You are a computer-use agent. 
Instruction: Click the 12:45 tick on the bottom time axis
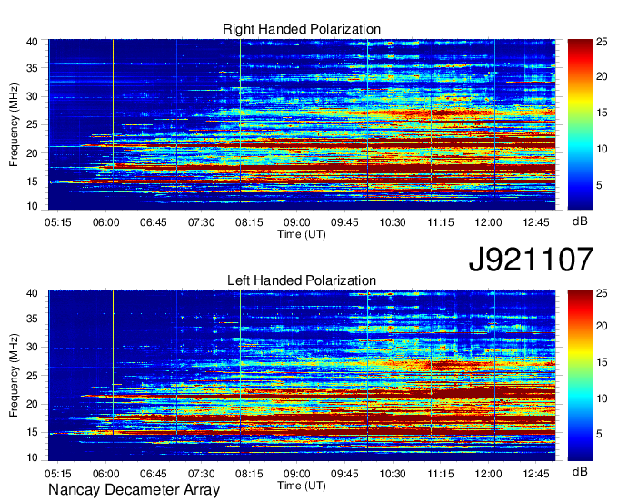(x=536, y=474)
